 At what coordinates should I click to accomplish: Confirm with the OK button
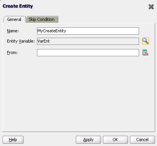115,140
